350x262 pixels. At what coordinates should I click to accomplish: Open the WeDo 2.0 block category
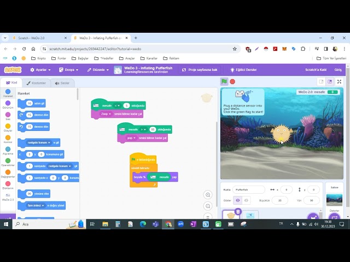(x=8, y=197)
